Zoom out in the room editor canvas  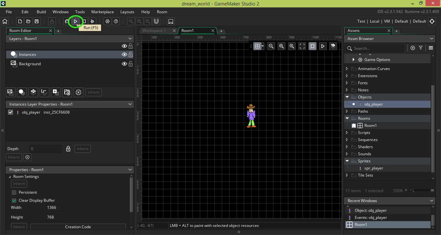(271, 46)
